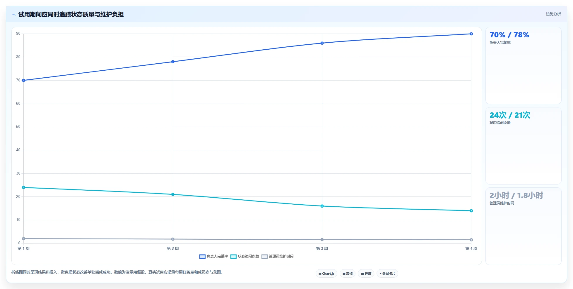Click the 管理员维护时间 card caption
The width and height of the screenshot is (573, 289).
coord(502,203)
